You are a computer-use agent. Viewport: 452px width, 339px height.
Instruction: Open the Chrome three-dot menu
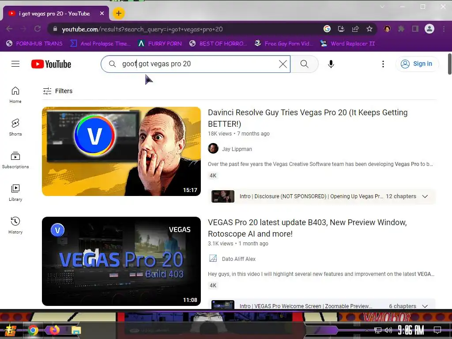[x=444, y=29]
